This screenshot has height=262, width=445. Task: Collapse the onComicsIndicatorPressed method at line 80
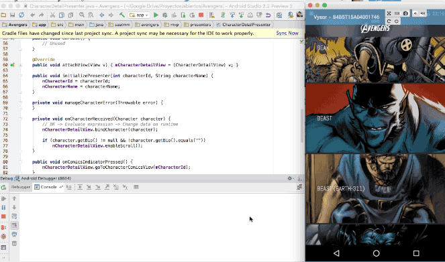(20, 162)
